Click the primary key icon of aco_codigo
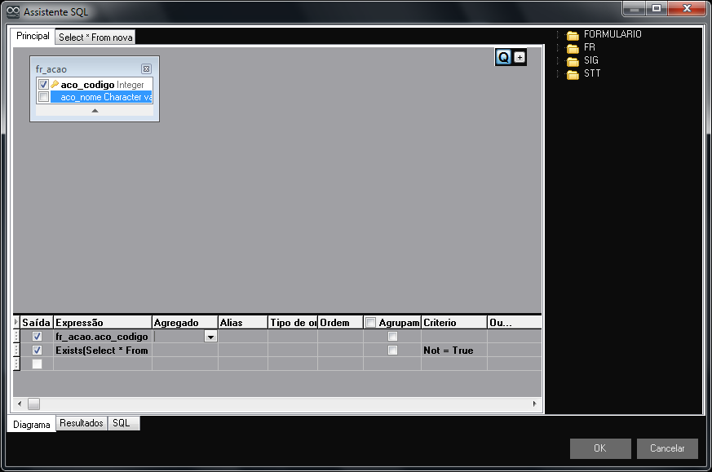 [55, 85]
